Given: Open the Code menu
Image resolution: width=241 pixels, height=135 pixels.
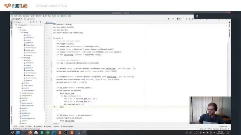Looking at the screenshot, I should tap(33, 16).
